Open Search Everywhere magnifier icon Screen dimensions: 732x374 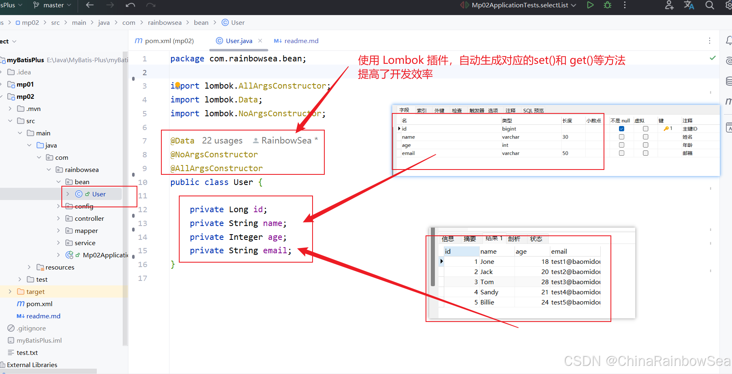click(x=710, y=5)
